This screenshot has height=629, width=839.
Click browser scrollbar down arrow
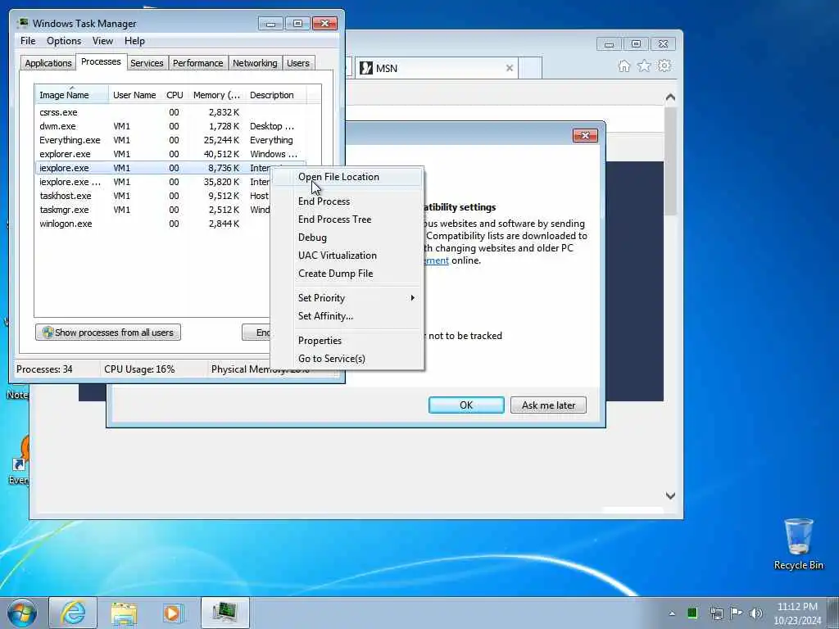point(670,496)
